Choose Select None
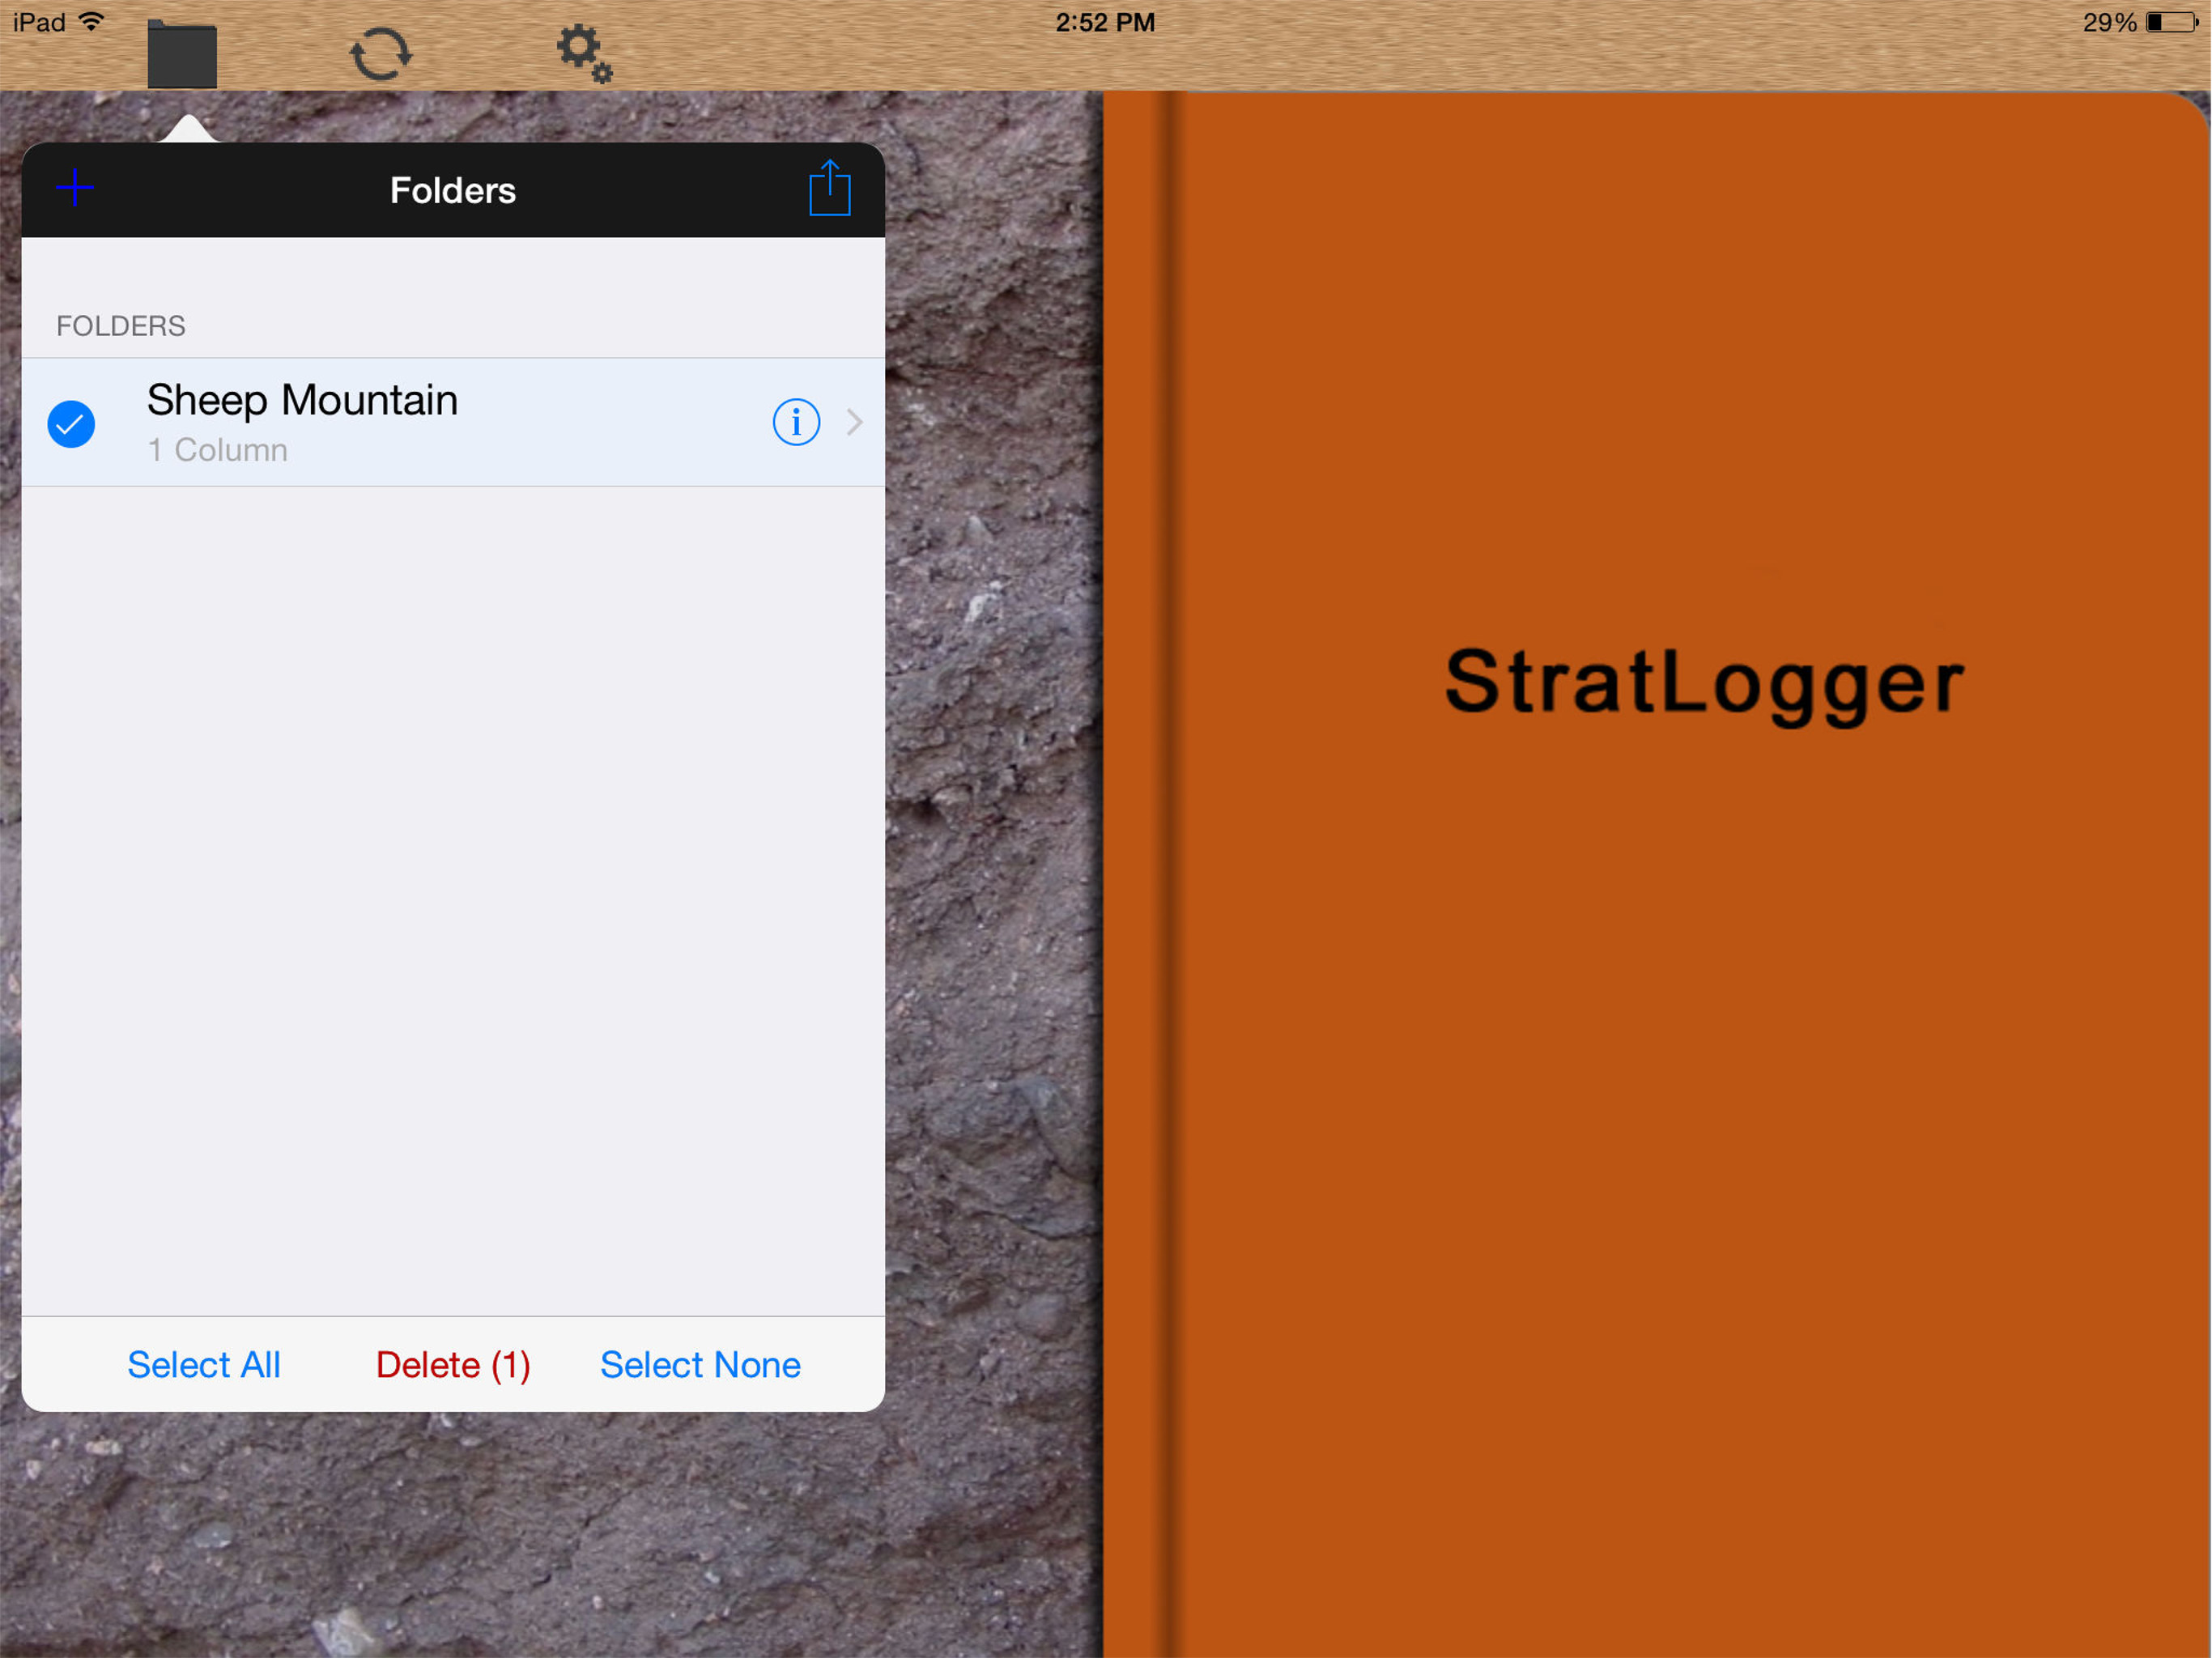 click(700, 1365)
